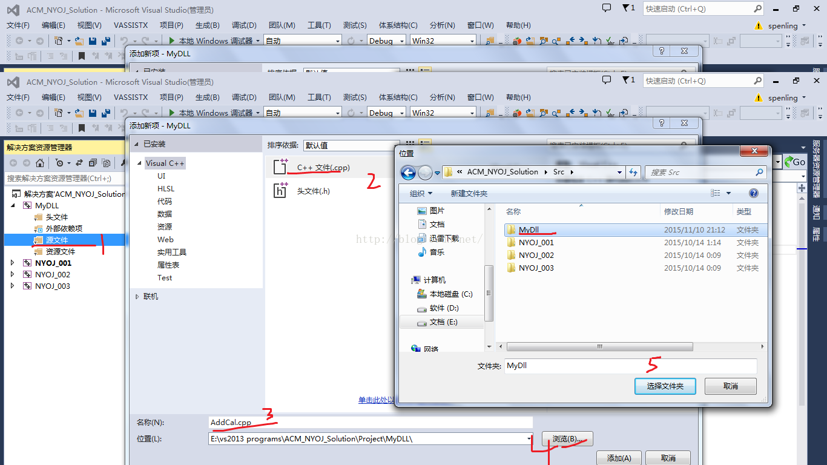
Task: Open 工具(T) menu in background Visual Studio window
Action: click(x=319, y=25)
